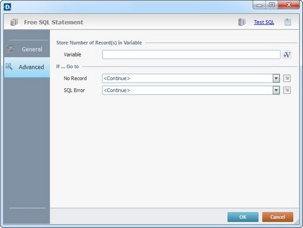Open the SQL Error <Continue> combo box
Image resolution: width=303 pixels, height=228 pixels.
point(191,91)
